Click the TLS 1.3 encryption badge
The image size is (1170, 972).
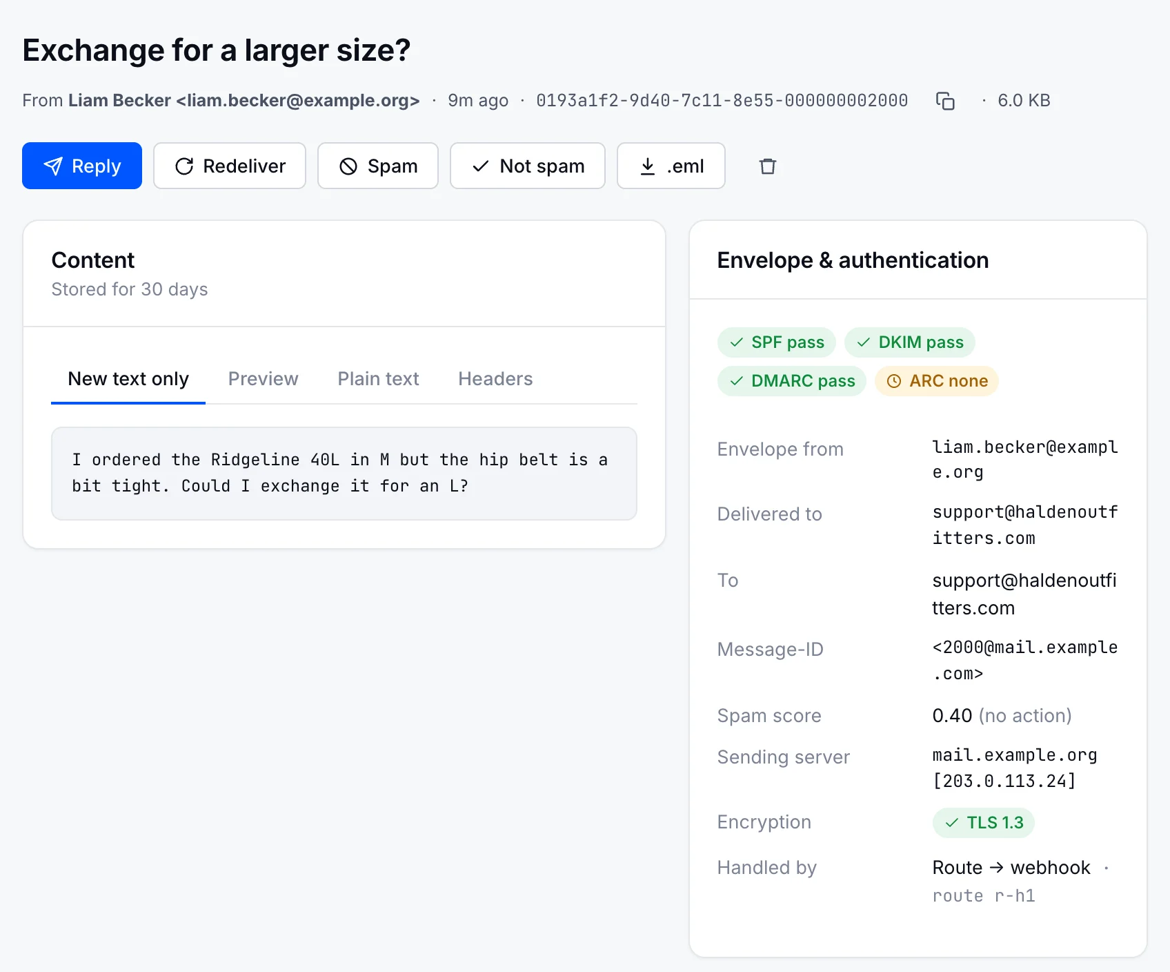[984, 823]
